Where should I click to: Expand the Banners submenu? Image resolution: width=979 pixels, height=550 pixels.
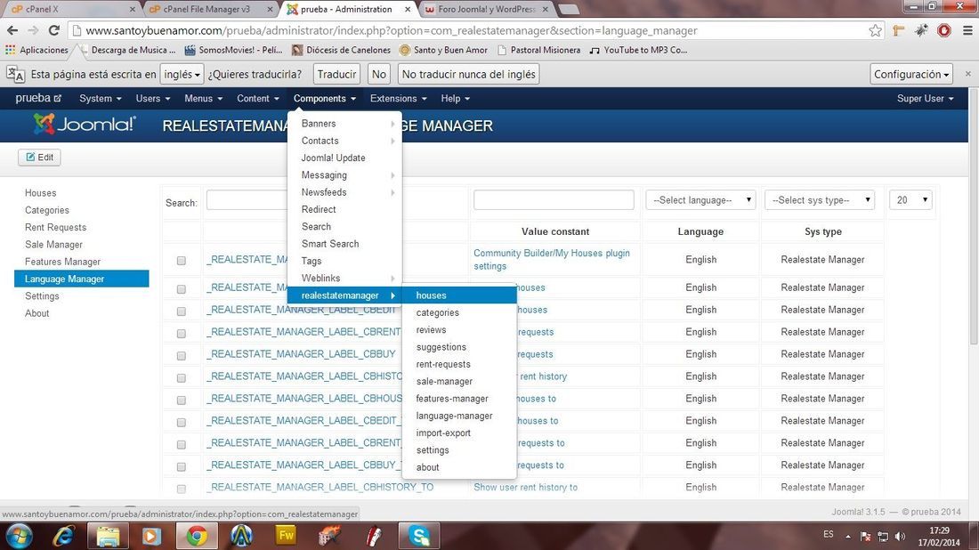point(344,124)
